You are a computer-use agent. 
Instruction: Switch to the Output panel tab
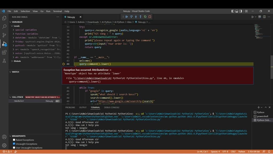click(x=83, y=107)
